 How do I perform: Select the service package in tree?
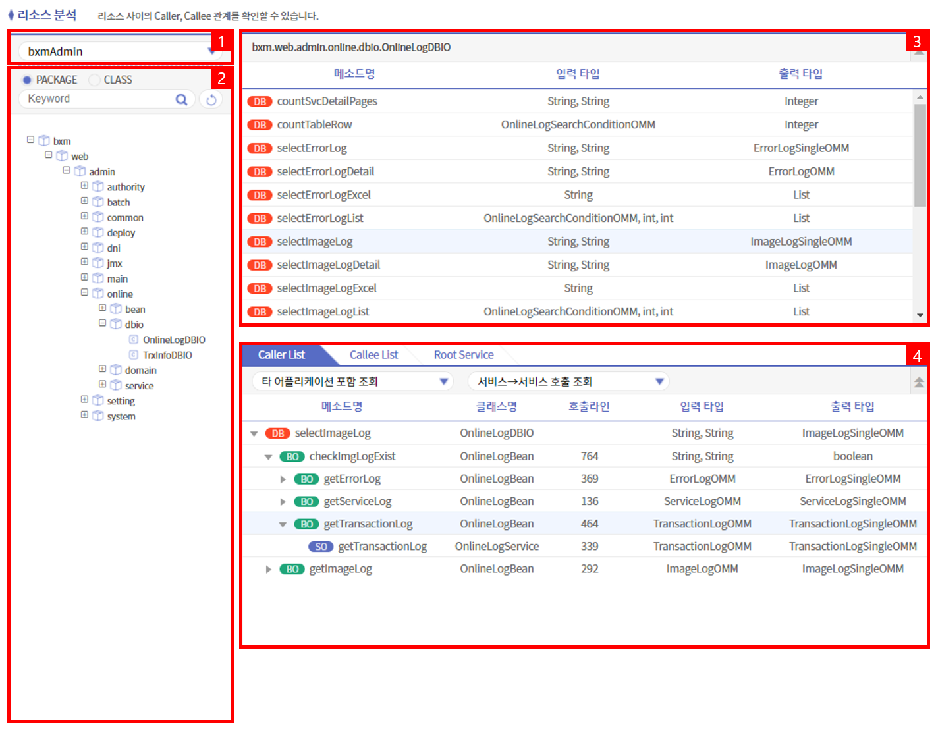point(139,386)
